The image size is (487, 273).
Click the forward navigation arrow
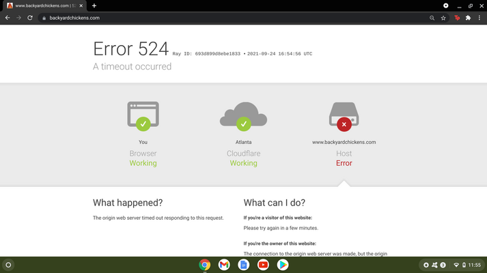coord(19,18)
